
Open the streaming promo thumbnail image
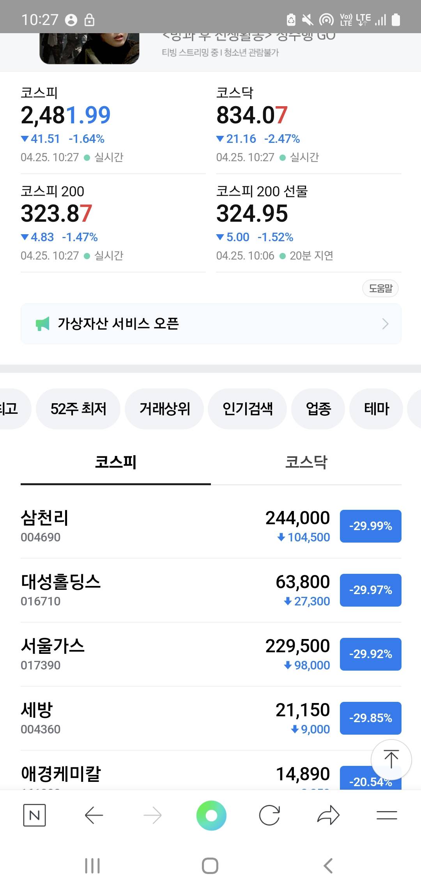point(89,48)
